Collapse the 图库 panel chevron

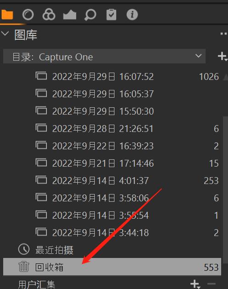click(5, 33)
